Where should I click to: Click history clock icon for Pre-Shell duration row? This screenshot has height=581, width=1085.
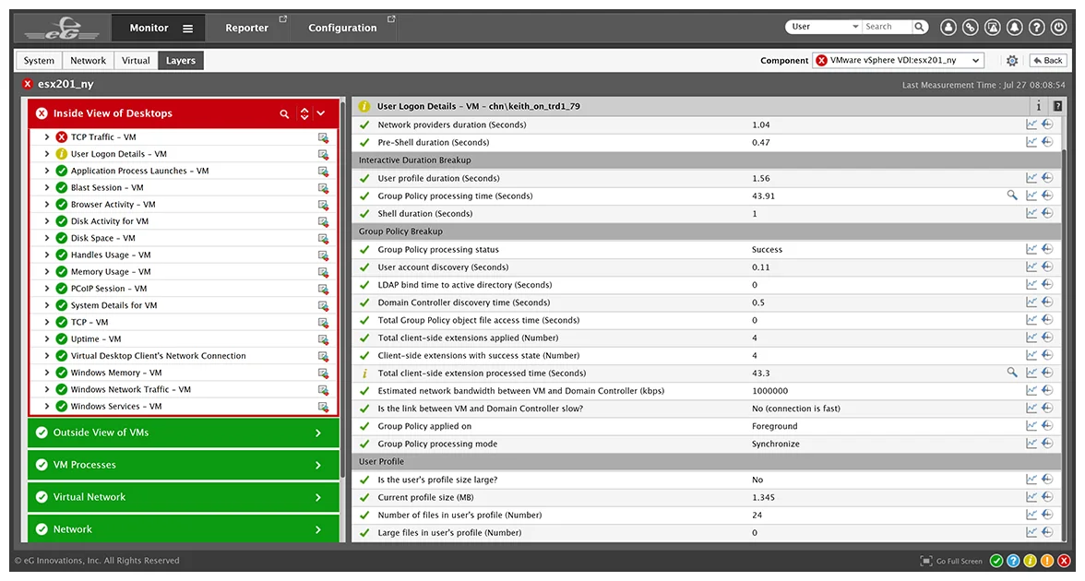tap(1048, 142)
